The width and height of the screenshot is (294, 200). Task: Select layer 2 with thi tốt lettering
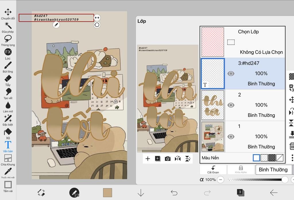point(243,105)
